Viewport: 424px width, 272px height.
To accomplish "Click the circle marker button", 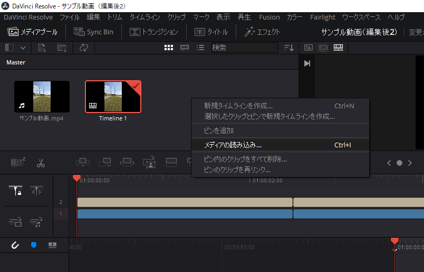I will point(399,163).
